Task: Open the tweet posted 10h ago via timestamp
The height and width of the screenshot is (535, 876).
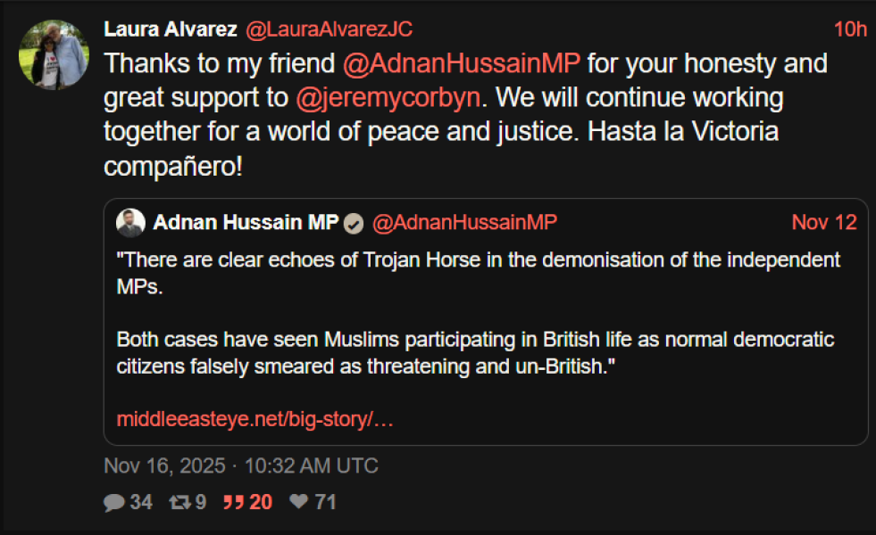Action: click(x=851, y=29)
